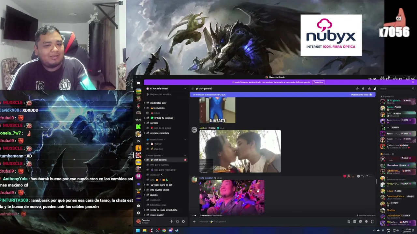Focus the Mensaje chat-general input field
This screenshot has height=234, width=417.
270,221
